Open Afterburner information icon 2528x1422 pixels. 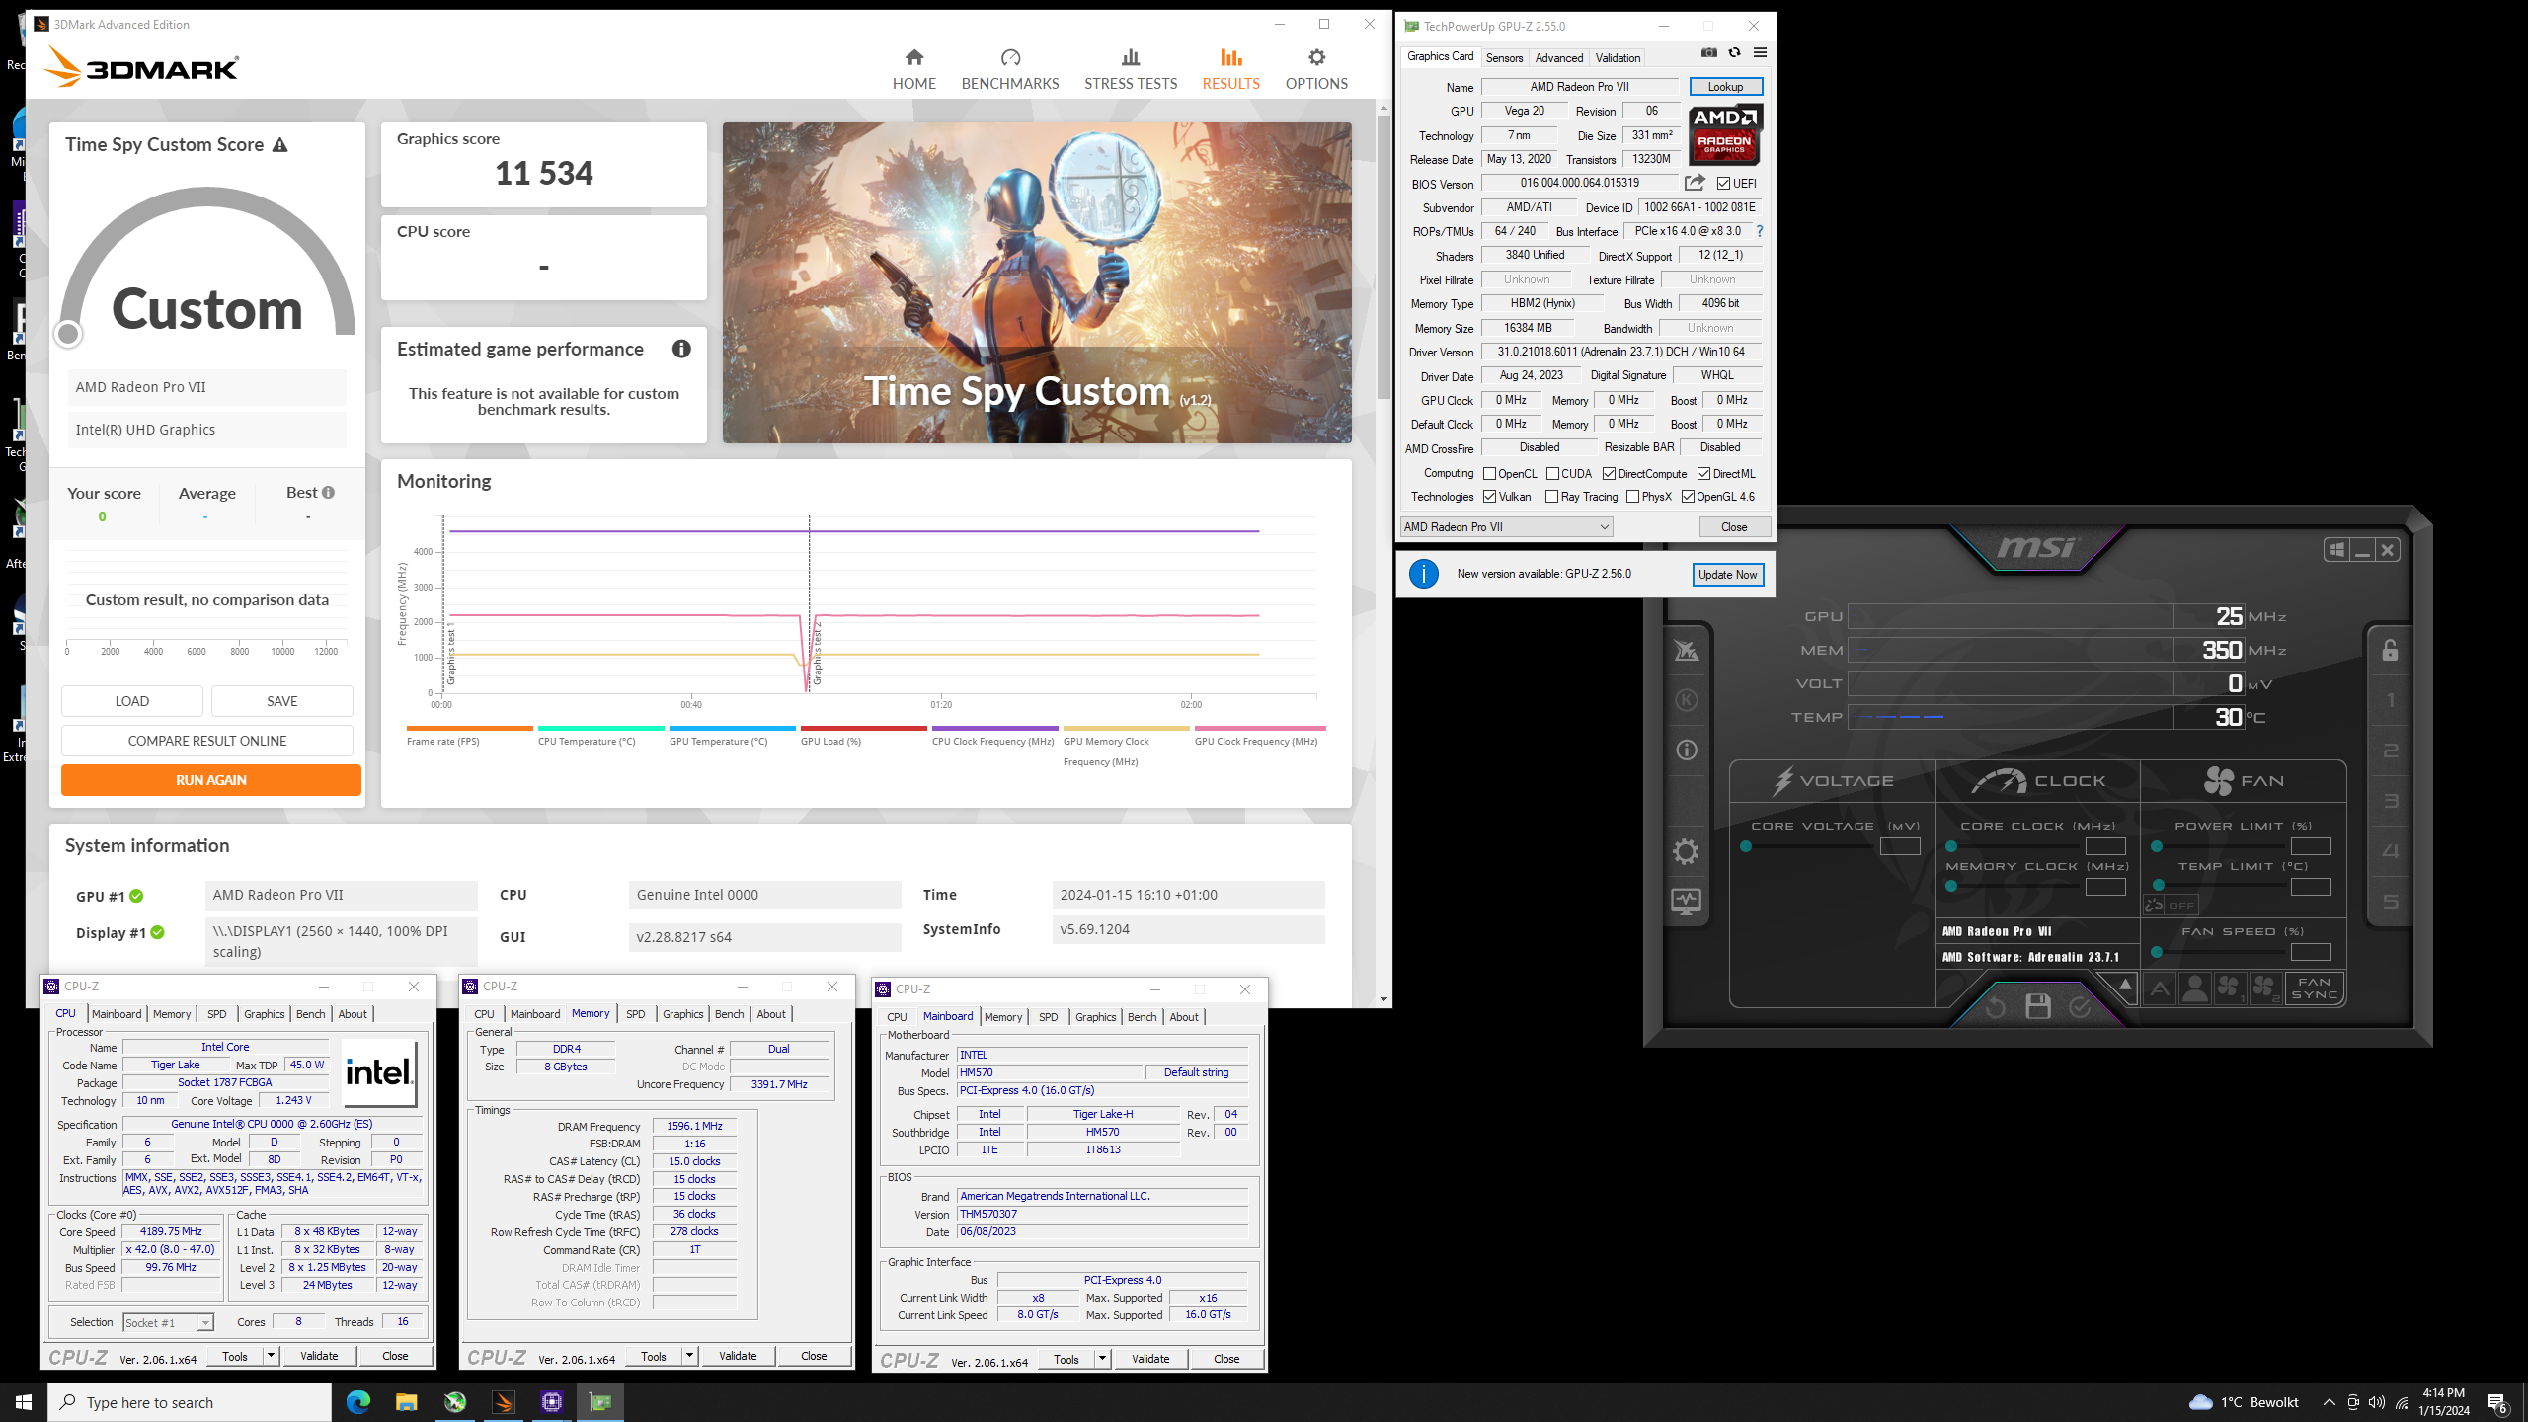pos(1686,750)
